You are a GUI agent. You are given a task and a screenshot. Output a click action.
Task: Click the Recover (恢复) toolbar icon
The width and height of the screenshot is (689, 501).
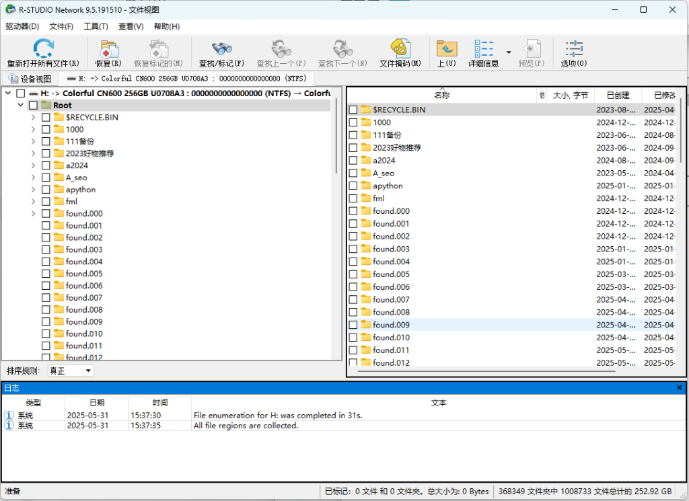pos(108,48)
